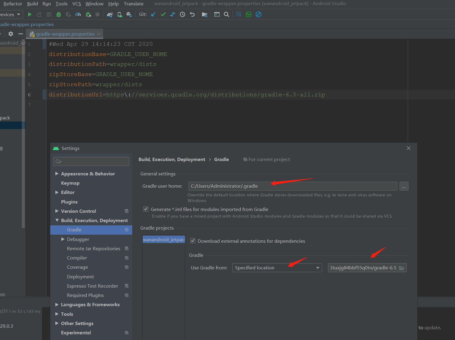
Task: Click project panel gear settings icon
Action: point(11,34)
